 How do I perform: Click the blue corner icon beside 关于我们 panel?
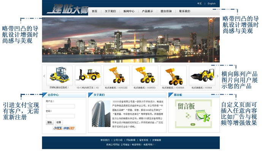coord(91,95)
